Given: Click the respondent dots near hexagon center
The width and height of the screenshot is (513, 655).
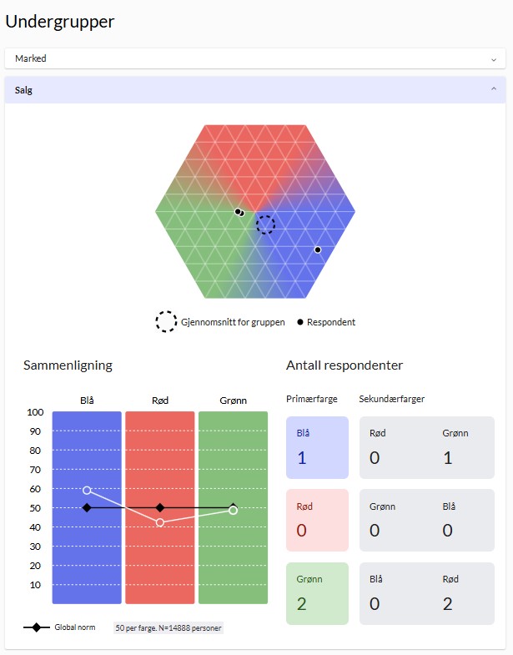Looking at the screenshot, I should pyautogui.click(x=239, y=212).
